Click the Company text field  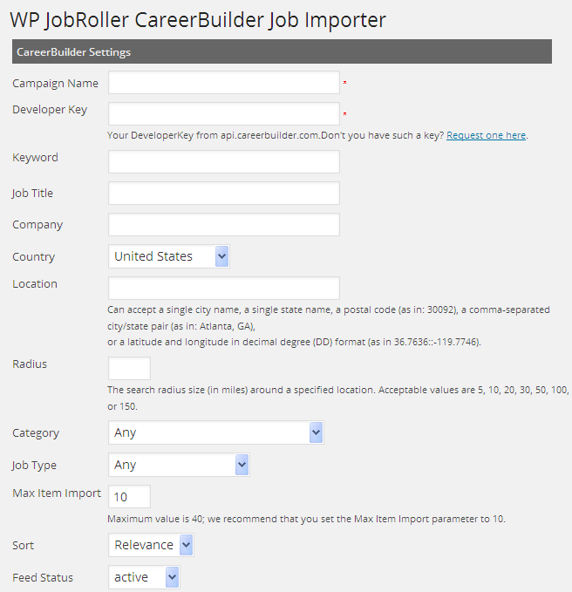click(x=223, y=224)
